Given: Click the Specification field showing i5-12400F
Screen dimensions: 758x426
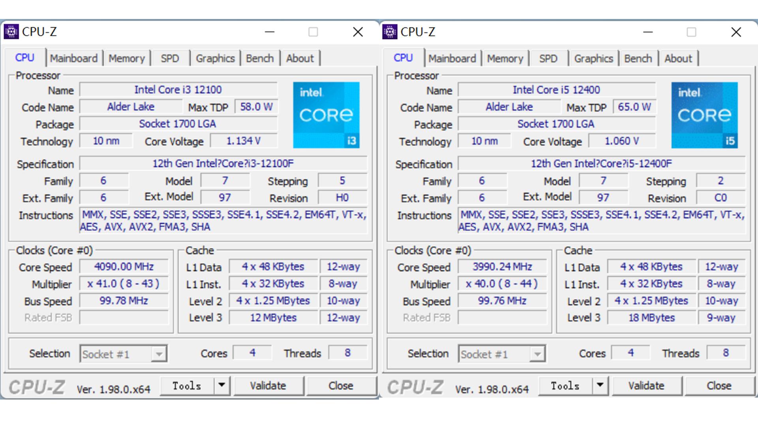Looking at the screenshot, I should click(601, 163).
